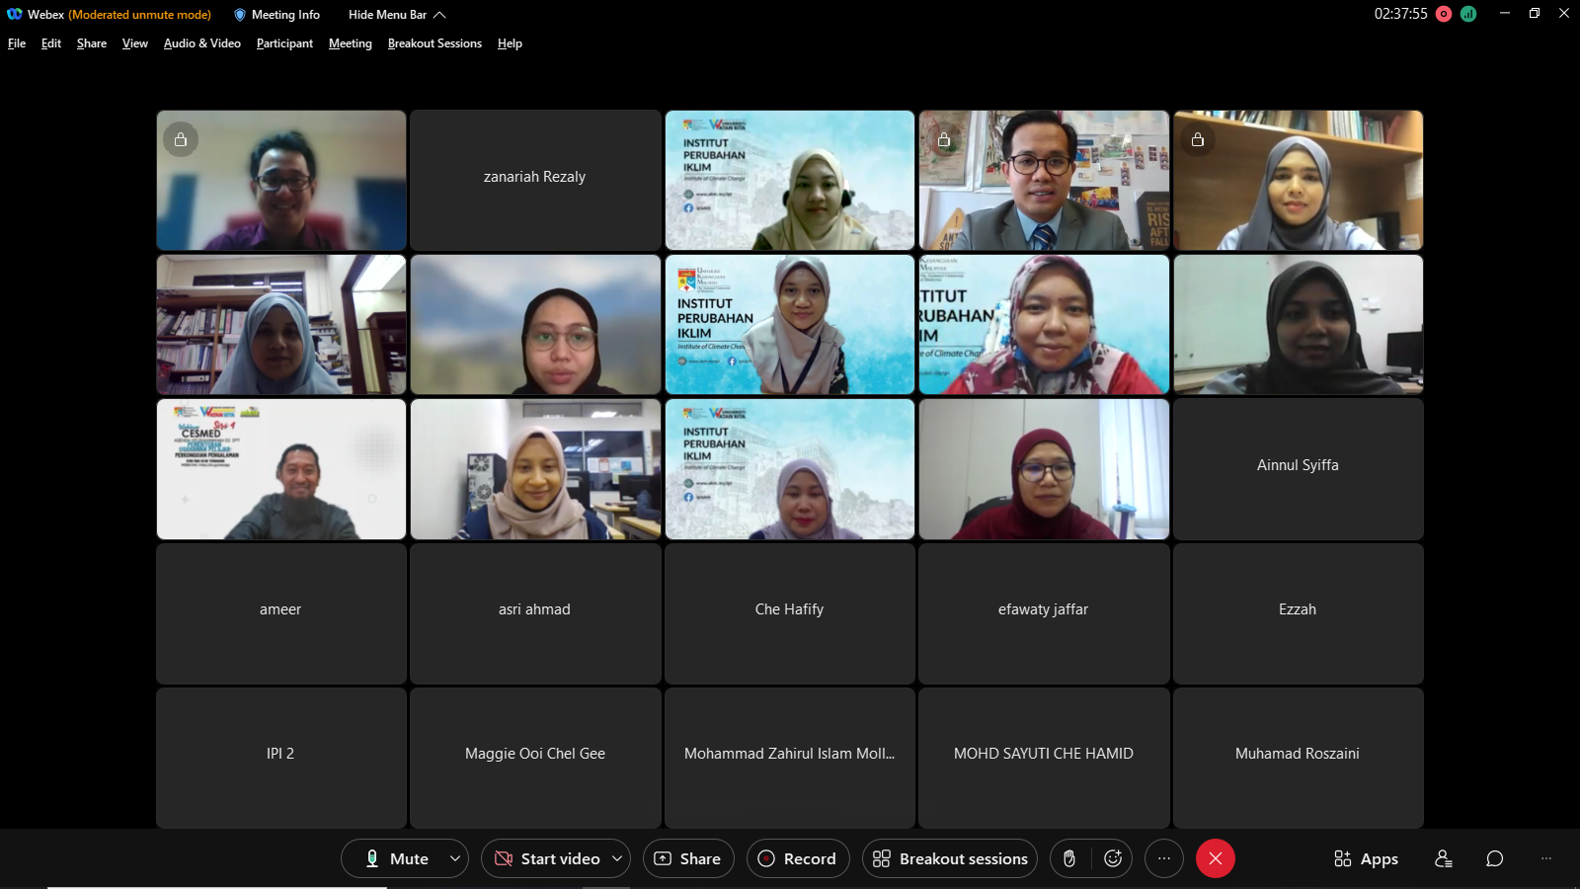Click the red recording indicator icon
1580x889 pixels.
click(x=1443, y=14)
